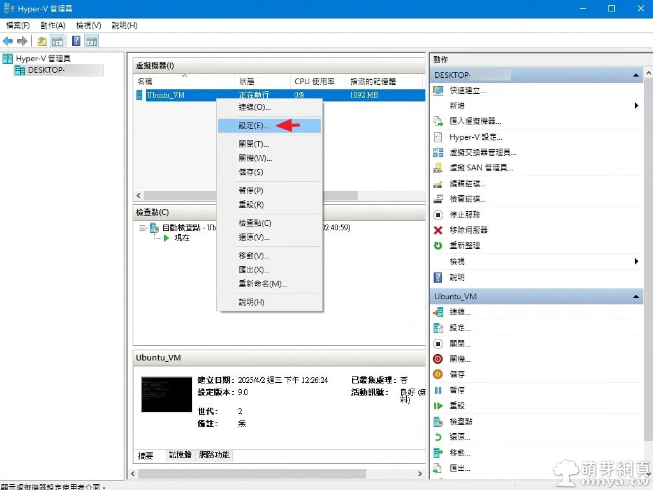The image size is (653, 490).
Task: Collapse the Ubuntu_VM actions section
Action: click(636, 297)
